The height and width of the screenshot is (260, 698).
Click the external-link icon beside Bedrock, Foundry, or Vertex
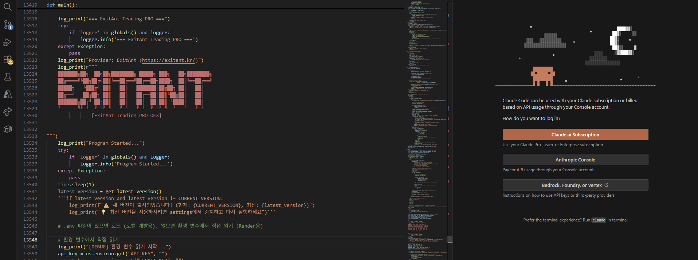606,185
